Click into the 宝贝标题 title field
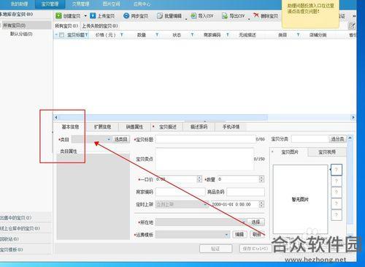The image size is (365, 267). pos(205,139)
